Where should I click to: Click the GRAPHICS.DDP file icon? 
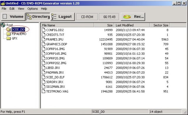[43, 44]
